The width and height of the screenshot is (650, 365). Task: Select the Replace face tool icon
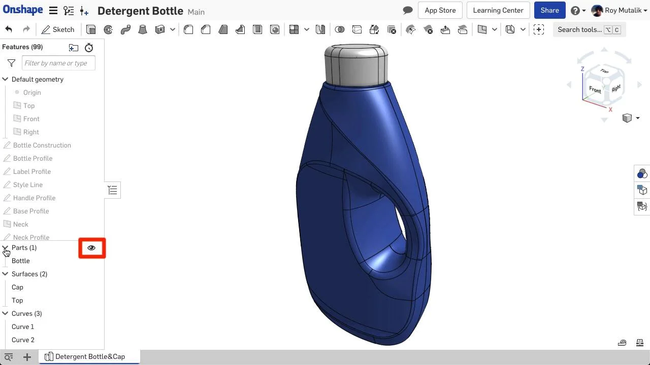tap(463, 29)
